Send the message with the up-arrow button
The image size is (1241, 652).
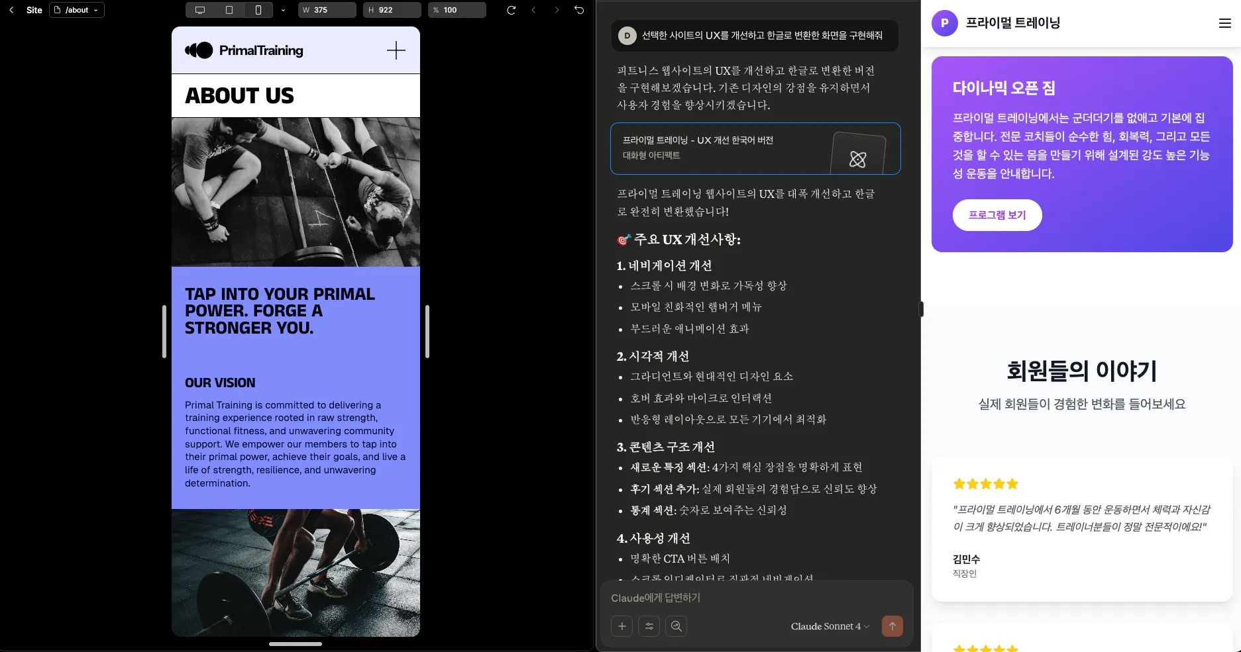(892, 626)
